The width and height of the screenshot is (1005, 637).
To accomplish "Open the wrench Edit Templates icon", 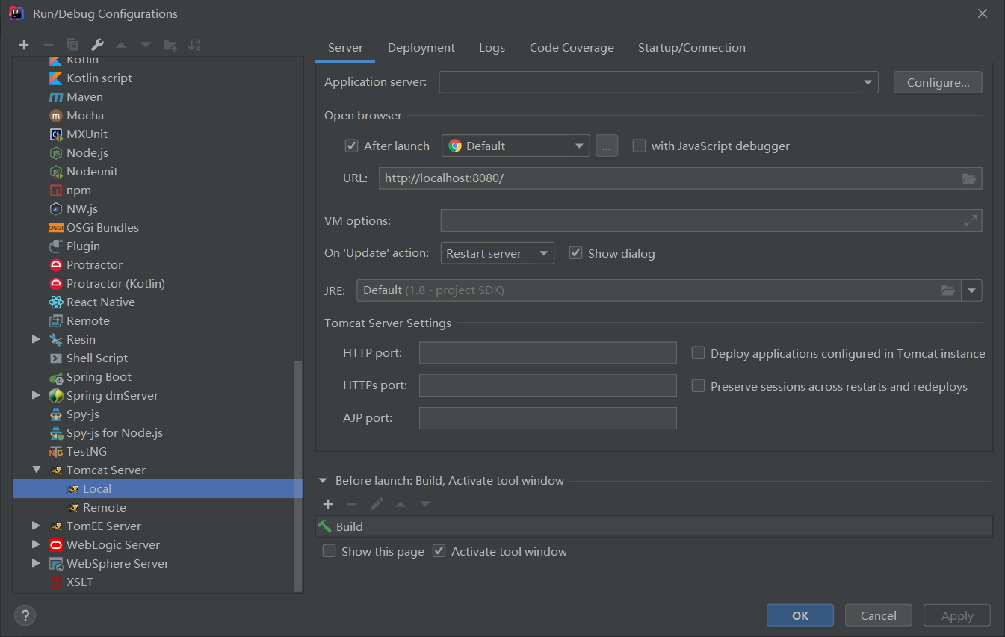I will [x=97, y=45].
